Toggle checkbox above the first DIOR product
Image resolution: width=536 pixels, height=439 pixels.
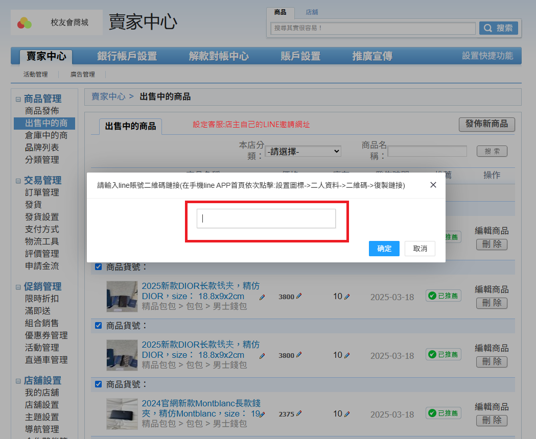pyautogui.click(x=99, y=266)
